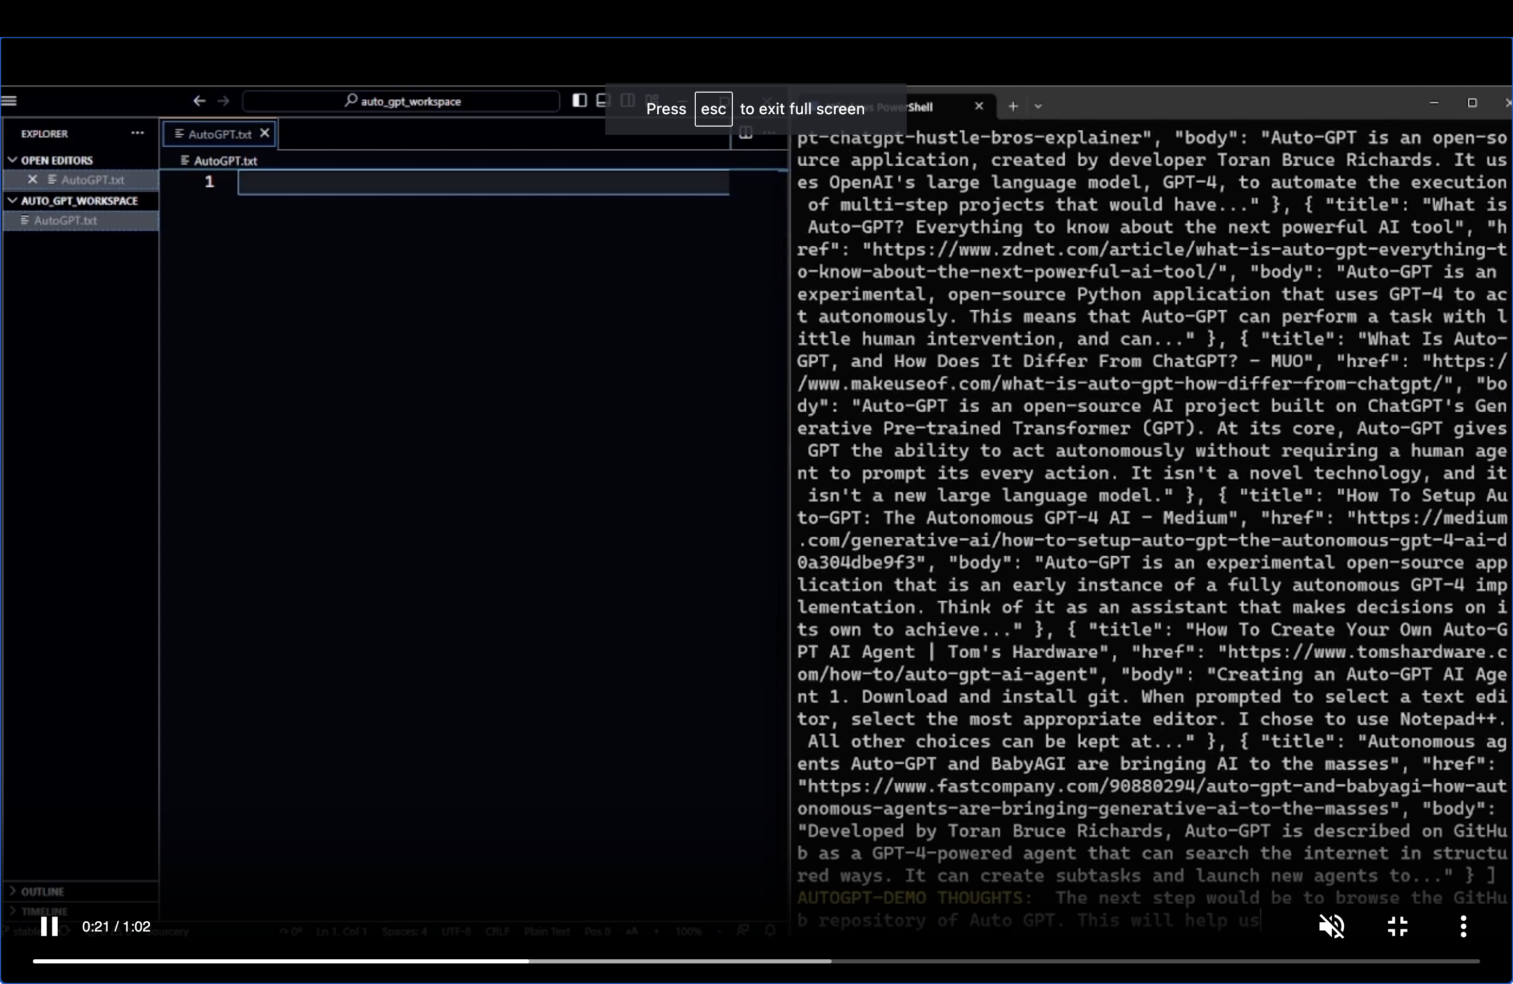Pause the video playback
Image resolution: width=1513 pixels, height=984 pixels.
pyautogui.click(x=49, y=926)
